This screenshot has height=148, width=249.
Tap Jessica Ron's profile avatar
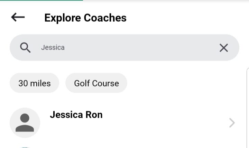click(25, 123)
